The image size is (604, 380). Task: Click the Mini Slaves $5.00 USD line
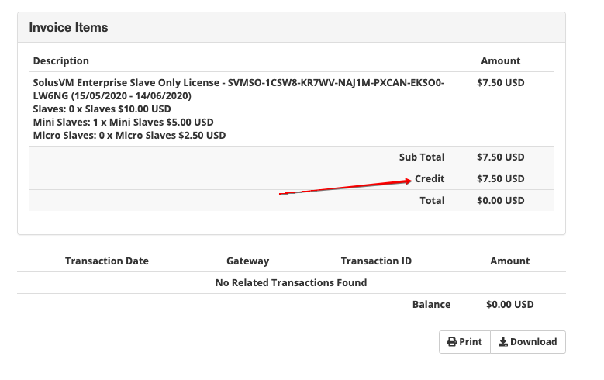click(123, 122)
